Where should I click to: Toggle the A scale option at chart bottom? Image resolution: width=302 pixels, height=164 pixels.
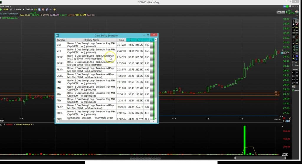[x=283, y=121]
